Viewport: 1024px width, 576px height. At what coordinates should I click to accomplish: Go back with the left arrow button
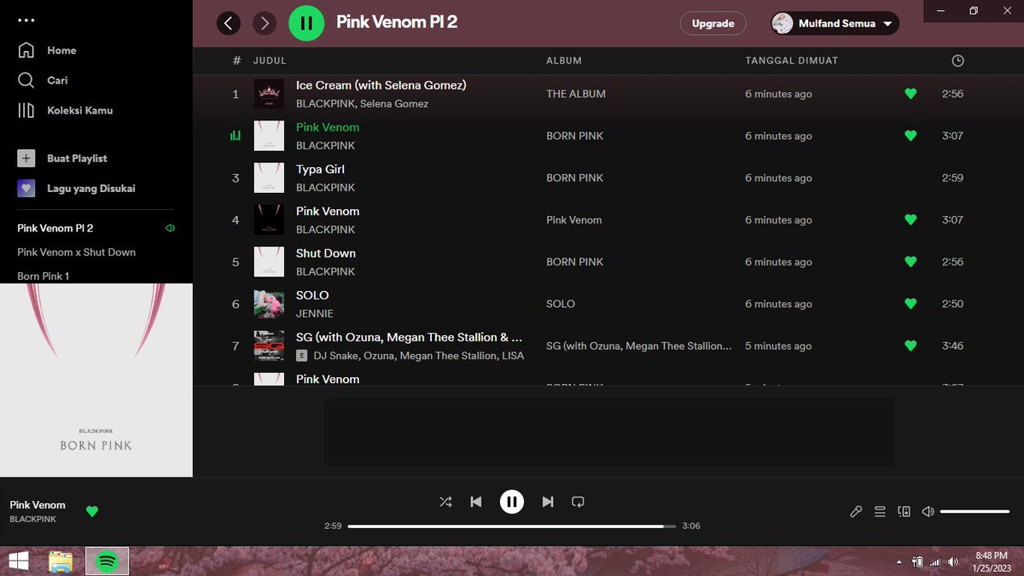pos(229,23)
